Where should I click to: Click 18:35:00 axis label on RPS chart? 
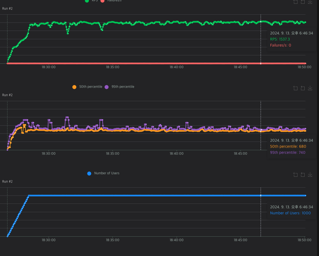112,67
